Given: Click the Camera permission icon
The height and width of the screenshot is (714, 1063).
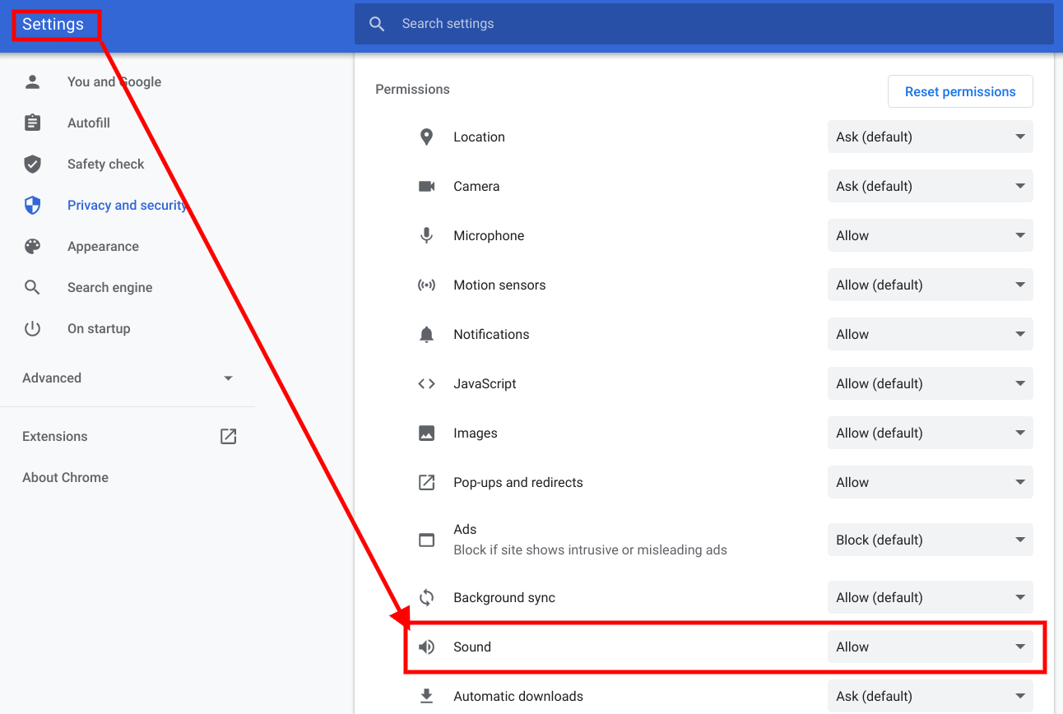Looking at the screenshot, I should click(426, 186).
